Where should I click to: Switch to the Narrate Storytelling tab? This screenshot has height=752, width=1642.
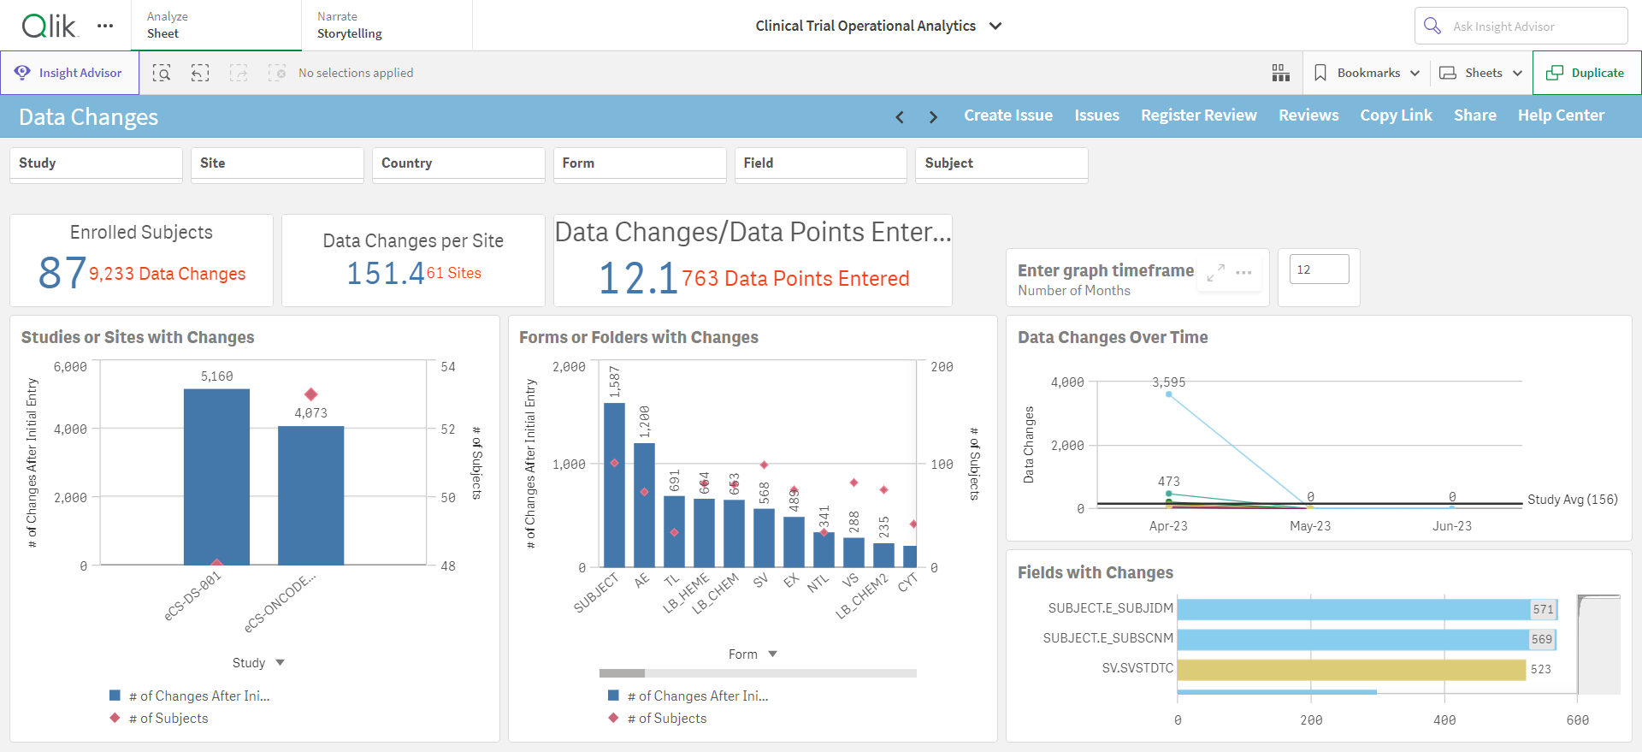pos(387,26)
